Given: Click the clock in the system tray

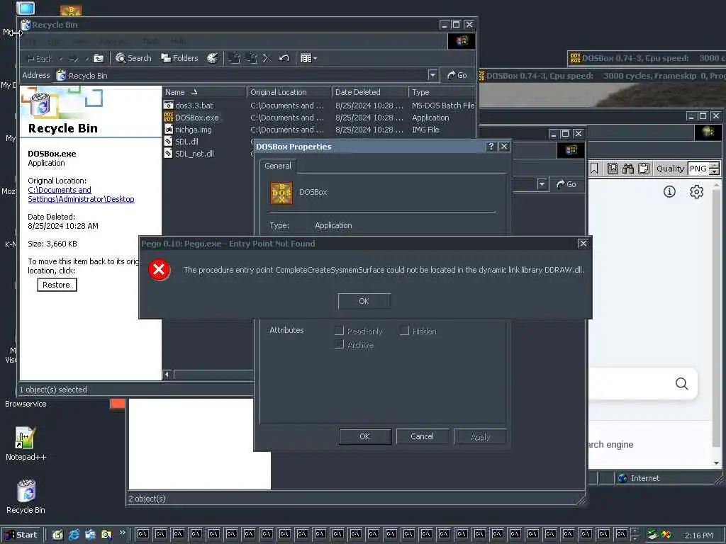Looking at the screenshot, I should (x=698, y=535).
